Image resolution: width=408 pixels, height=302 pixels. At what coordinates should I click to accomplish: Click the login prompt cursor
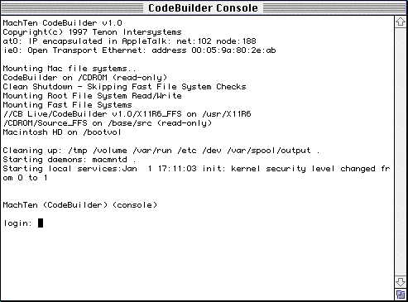pos(41,223)
